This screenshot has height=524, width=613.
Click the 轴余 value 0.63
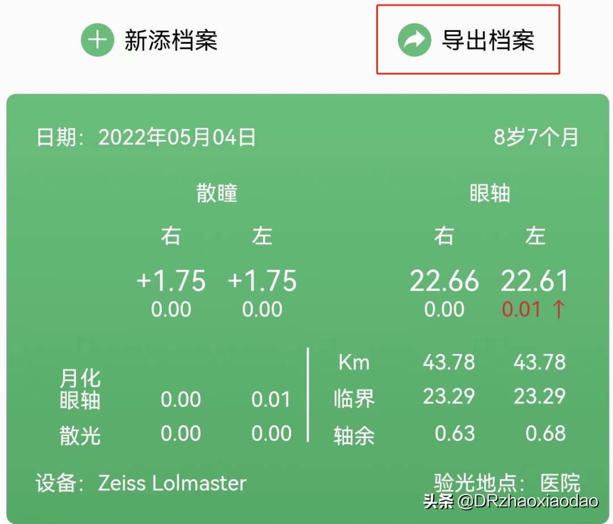(x=455, y=434)
